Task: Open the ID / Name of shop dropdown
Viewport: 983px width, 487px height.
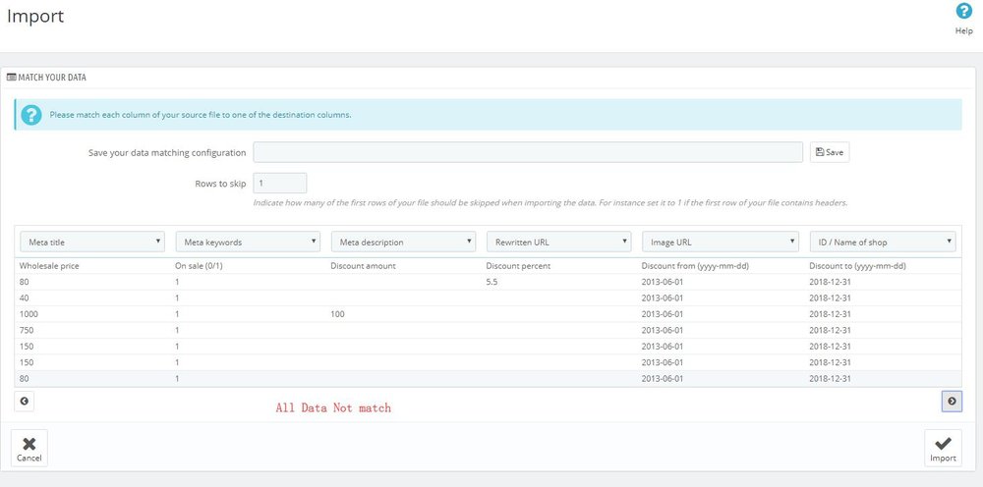Action: 883,242
